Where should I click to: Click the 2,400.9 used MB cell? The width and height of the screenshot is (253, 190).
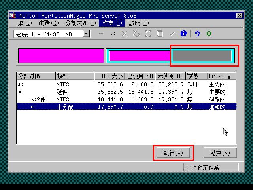pyautogui.click(x=142, y=84)
